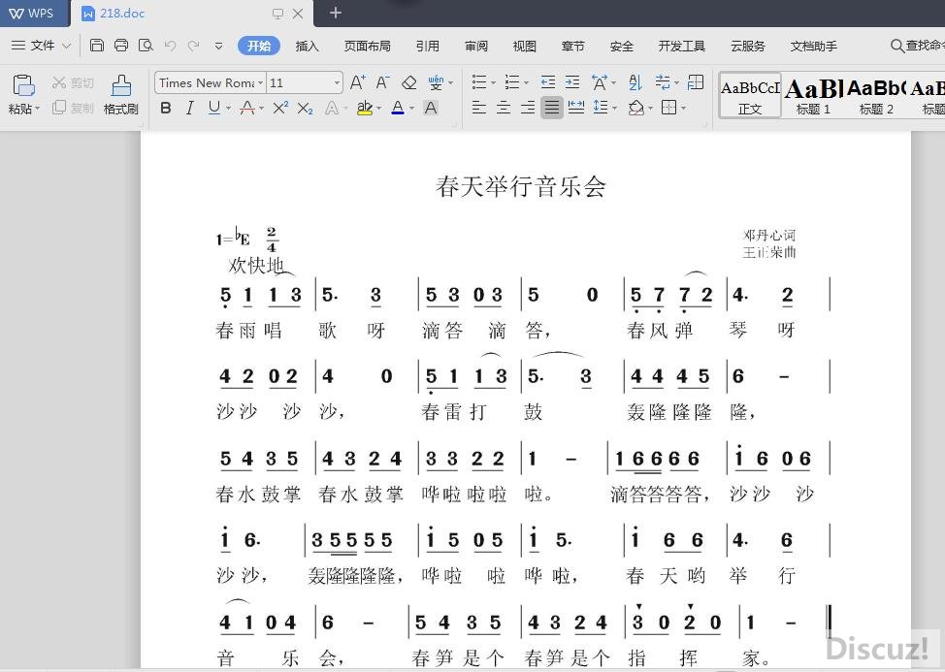Expand the Paste (粘贴) options arrow
Screen dimensions: 945x672
pos(38,109)
